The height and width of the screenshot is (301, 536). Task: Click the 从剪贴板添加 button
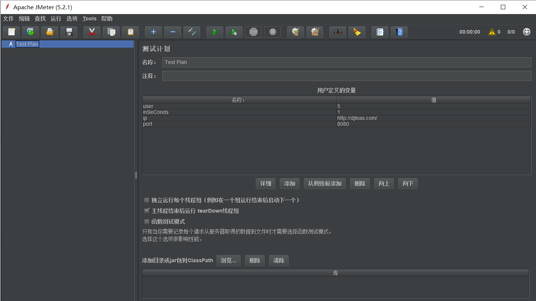pos(325,183)
